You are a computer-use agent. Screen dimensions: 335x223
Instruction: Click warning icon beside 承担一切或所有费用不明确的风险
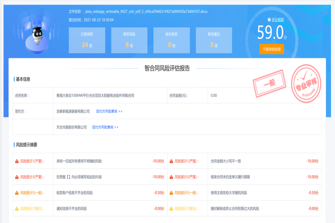(17, 161)
